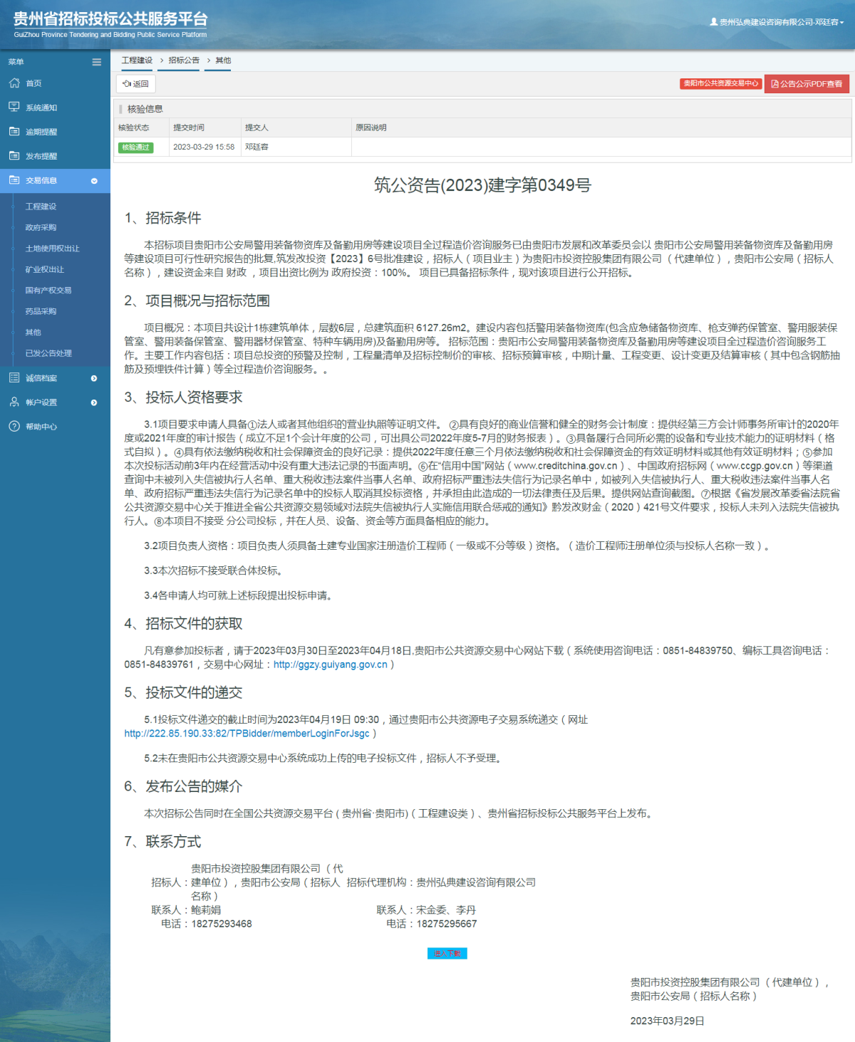This screenshot has height=1042, width=855.
Task: Switch to the 工程建设 breadcrumb tab
Action: [x=136, y=61]
